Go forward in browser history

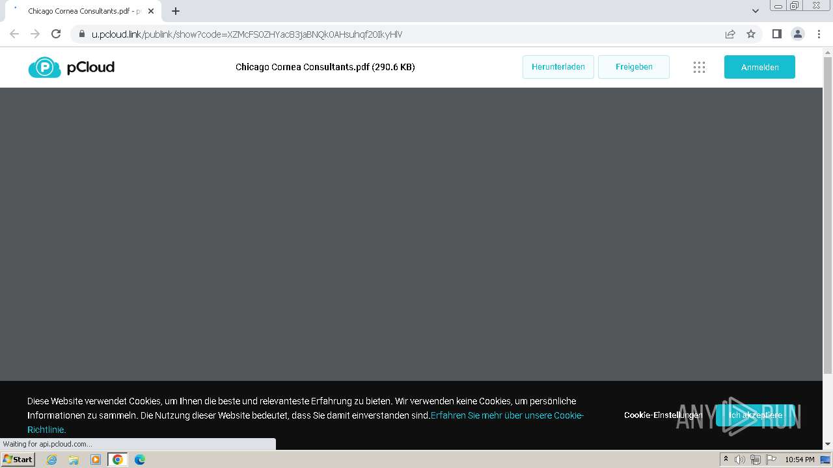35,34
